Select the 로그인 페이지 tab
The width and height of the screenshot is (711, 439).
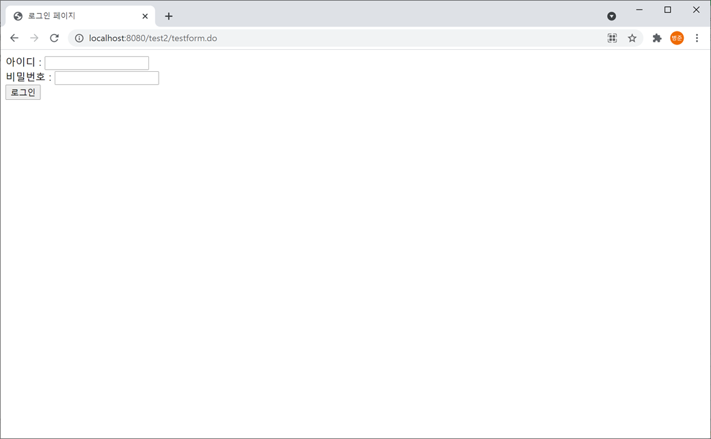tap(80, 16)
